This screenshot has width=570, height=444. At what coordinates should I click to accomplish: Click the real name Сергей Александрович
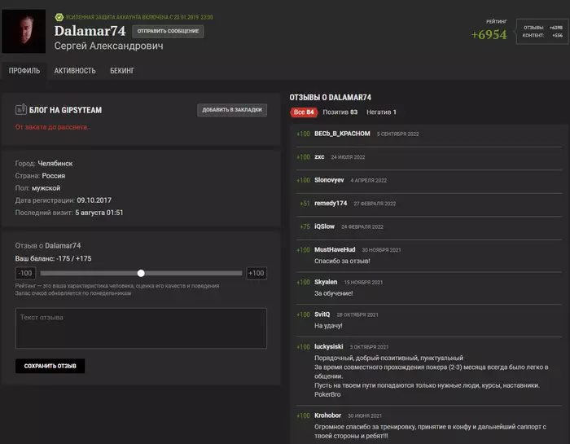[x=108, y=46]
